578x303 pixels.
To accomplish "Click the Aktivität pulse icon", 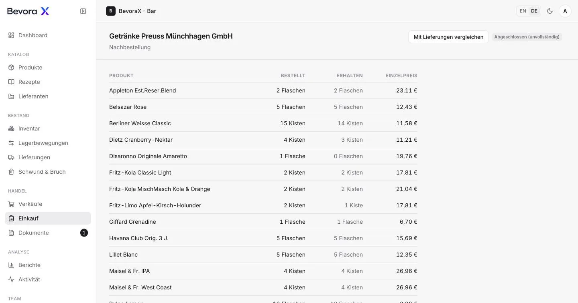I will pyautogui.click(x=11, y=279).
